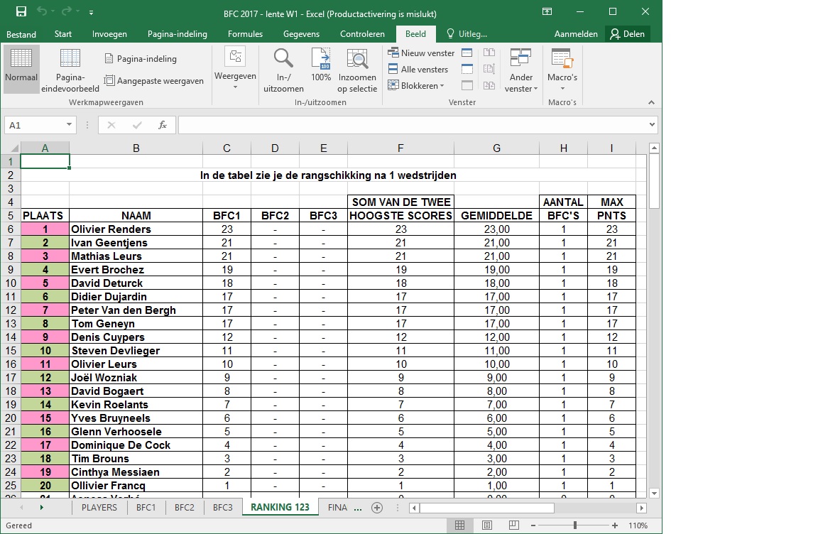Click the Delen share button
The width and height of the screenshot is (818, 534).
627,34
